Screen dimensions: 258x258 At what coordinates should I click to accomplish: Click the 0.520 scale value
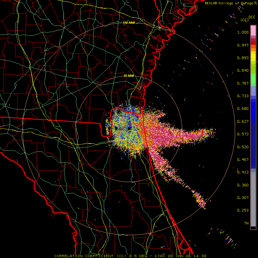point(243,147)
